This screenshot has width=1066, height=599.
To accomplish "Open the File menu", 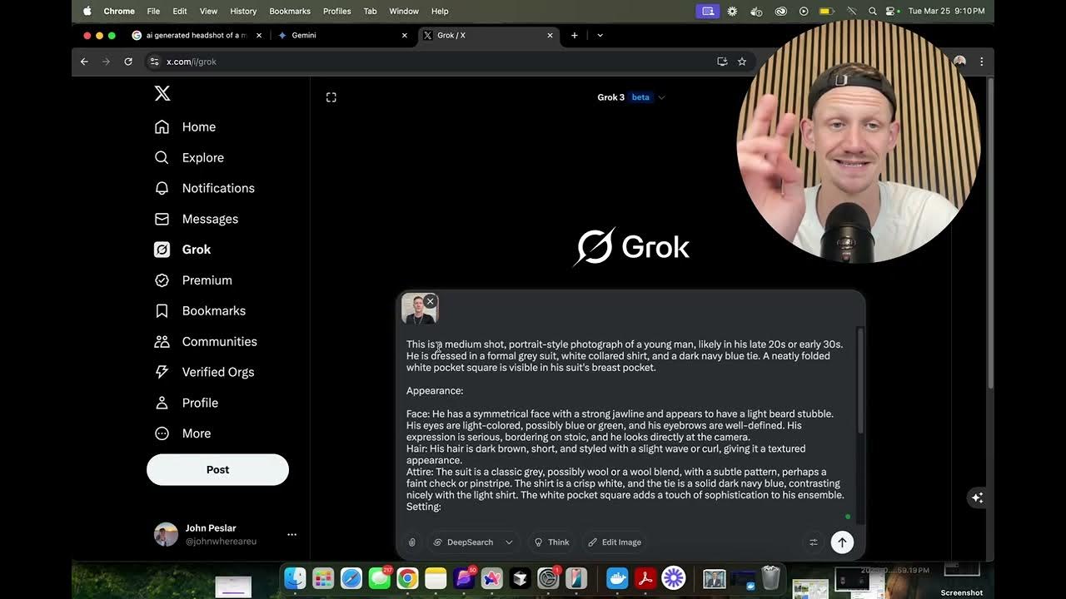I will click(153, 11).
